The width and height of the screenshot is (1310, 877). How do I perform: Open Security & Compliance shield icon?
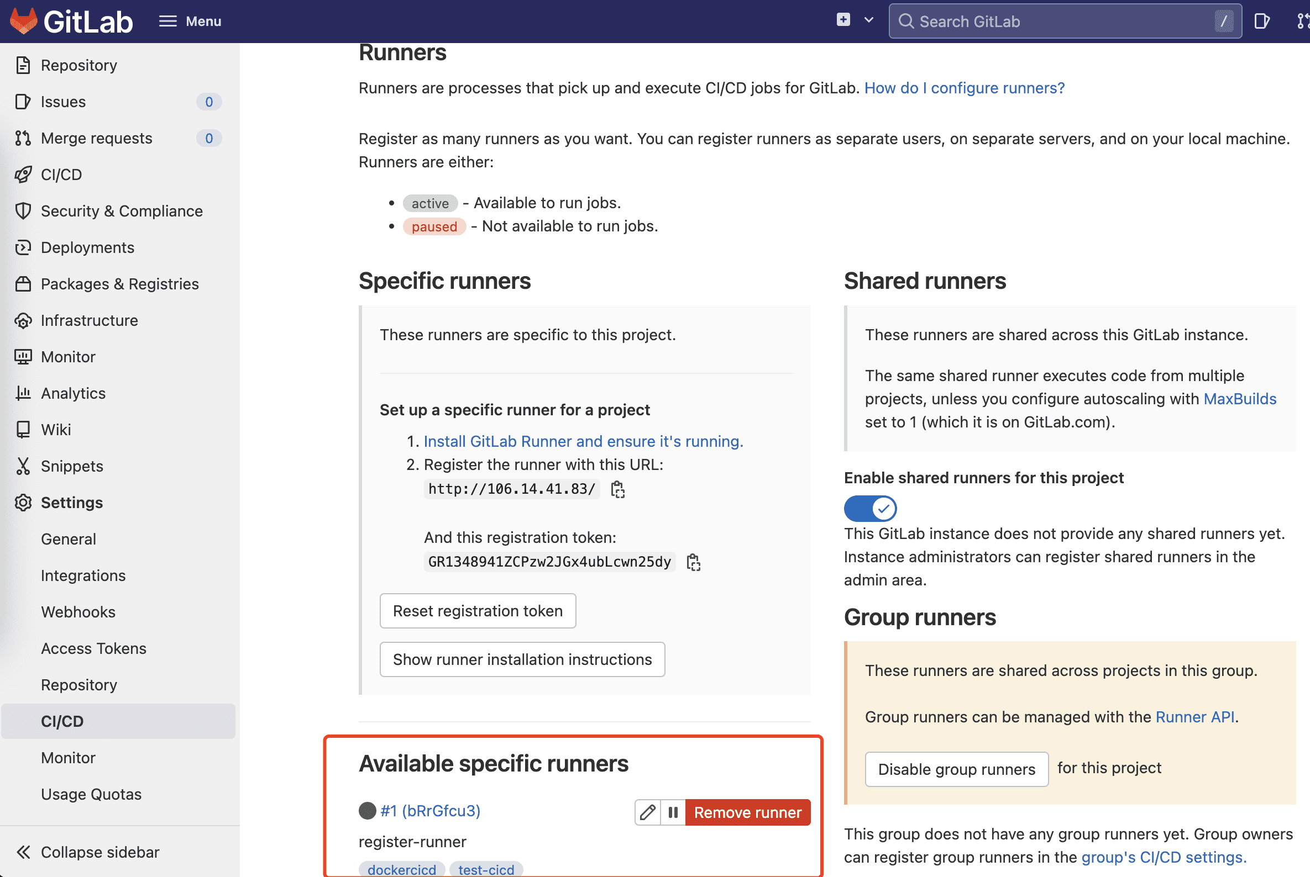coord(23,211)
